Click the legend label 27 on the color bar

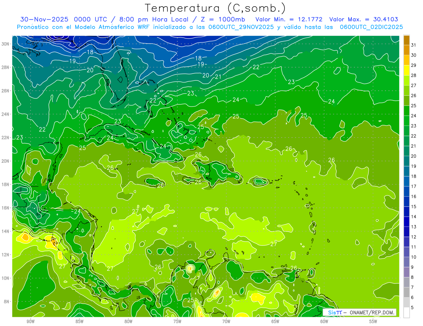[x=413, y=85]
